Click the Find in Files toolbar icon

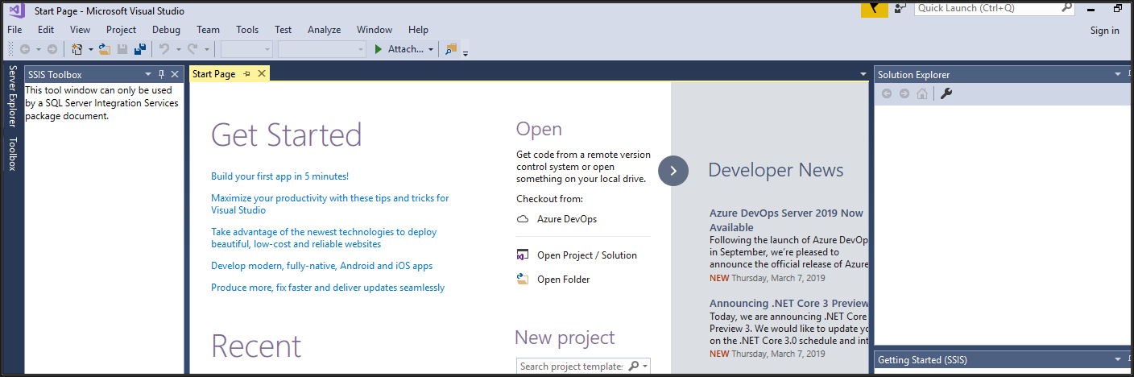(451, 49)
